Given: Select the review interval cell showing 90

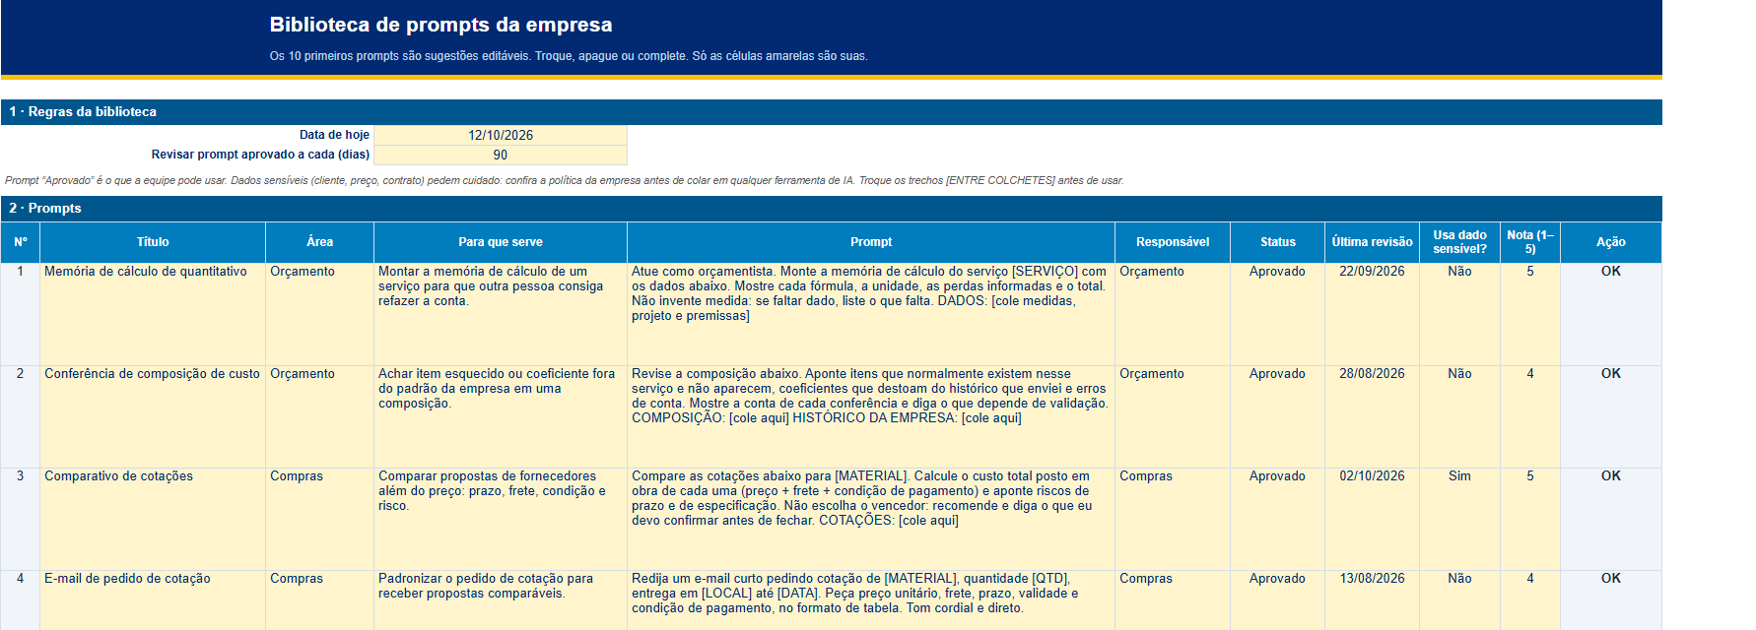Looking at the screenshot, I should click(x=501, y=155).
